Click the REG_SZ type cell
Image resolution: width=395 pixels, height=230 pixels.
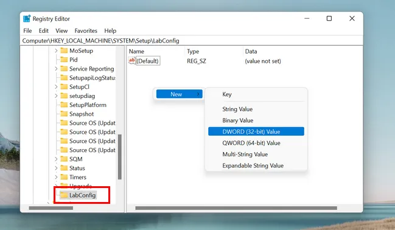click(197, 61)
